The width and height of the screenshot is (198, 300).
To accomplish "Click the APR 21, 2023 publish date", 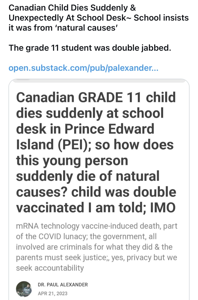I will [53, 293].
